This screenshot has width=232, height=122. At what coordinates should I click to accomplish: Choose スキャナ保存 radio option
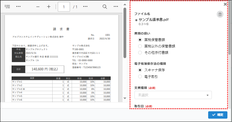coord(140,70)
